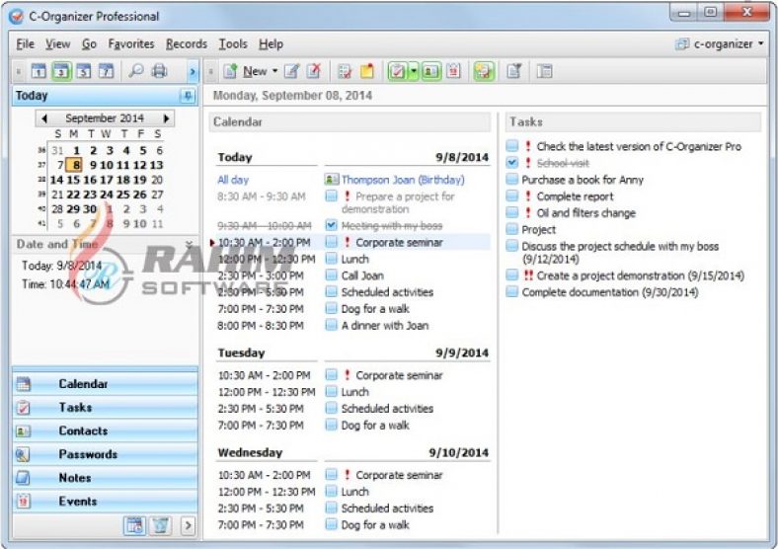The image size is (778, 549).
Task: Open the Records menu
Action: pos(187,44)
